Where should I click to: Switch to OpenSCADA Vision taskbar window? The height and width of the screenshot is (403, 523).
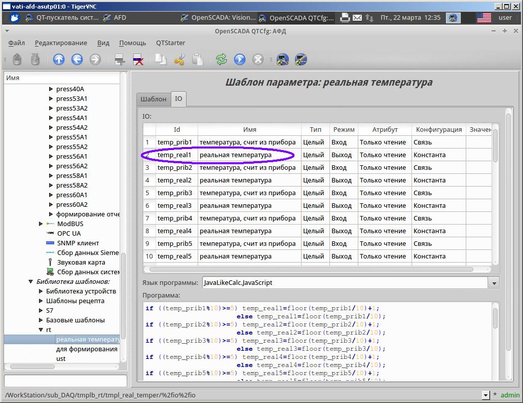[218, 18]
